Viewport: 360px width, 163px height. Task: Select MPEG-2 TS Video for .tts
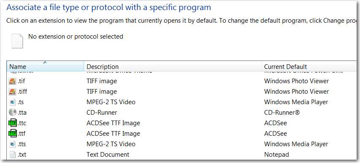pos(111,144)
